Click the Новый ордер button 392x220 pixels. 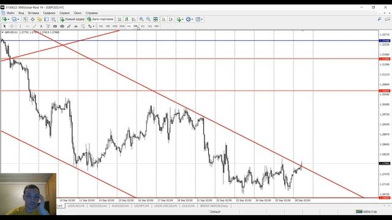(72, 19)
